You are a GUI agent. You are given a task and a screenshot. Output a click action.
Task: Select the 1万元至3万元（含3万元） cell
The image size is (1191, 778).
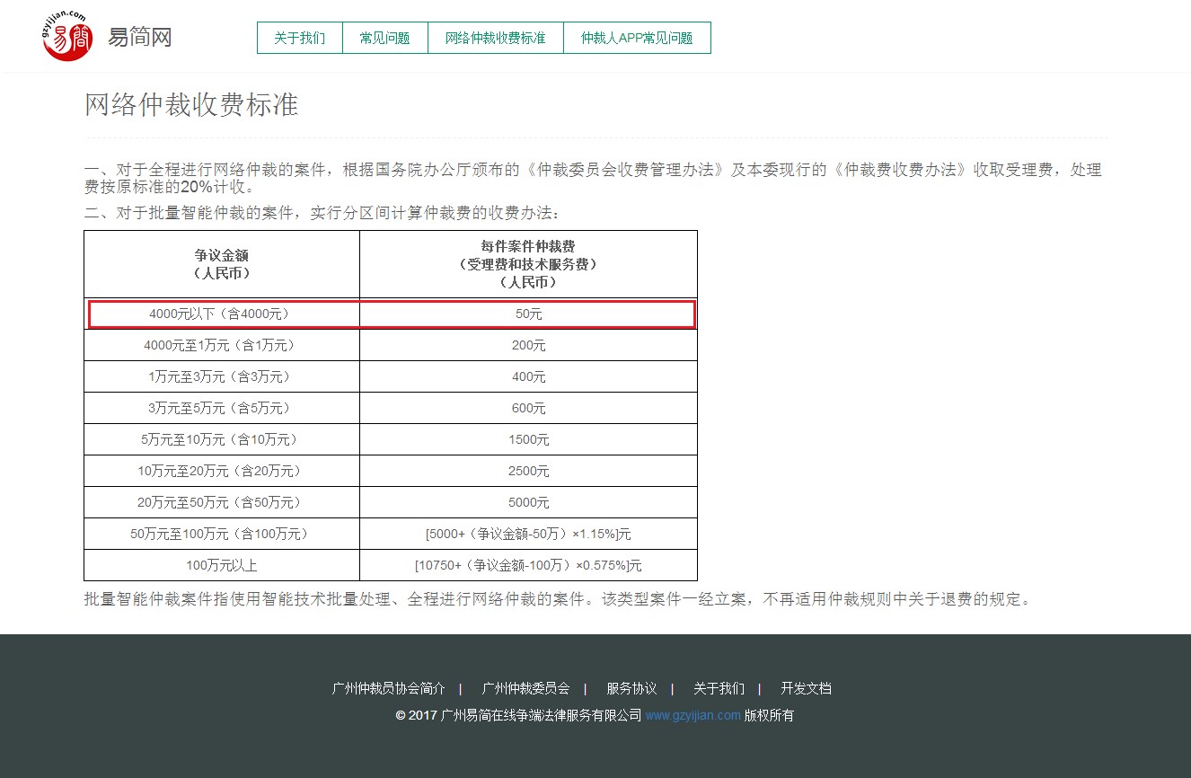click(222, 377)
